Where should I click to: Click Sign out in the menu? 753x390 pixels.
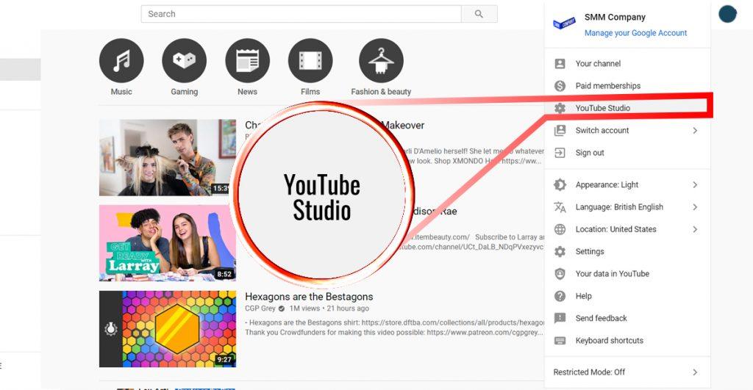point(590,153)
